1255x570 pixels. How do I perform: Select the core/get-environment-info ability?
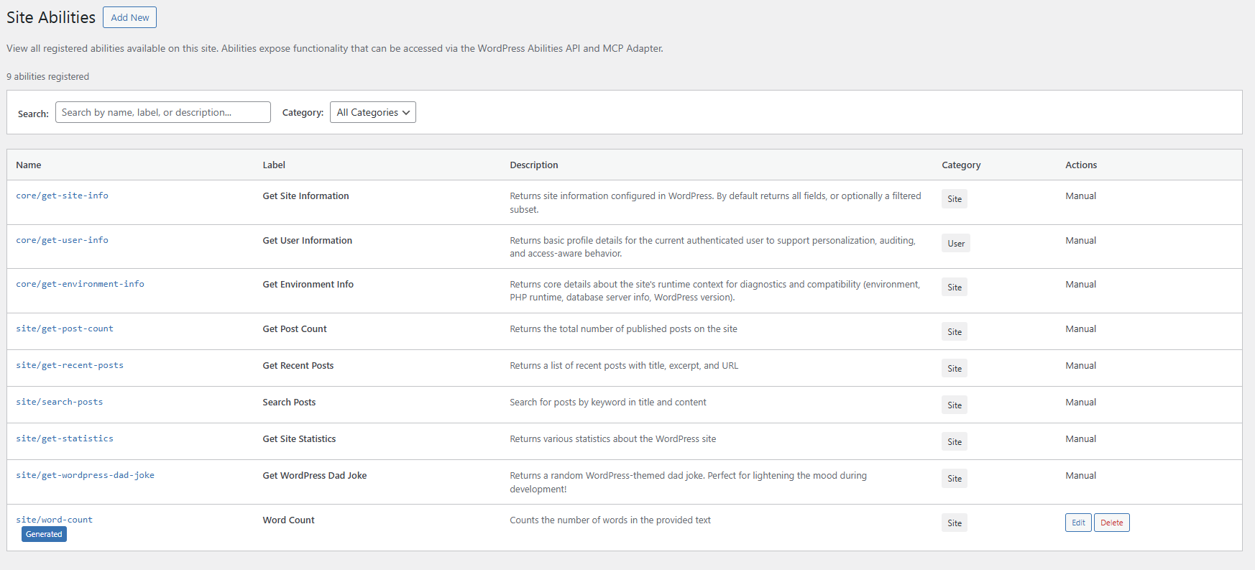point(80,284)
